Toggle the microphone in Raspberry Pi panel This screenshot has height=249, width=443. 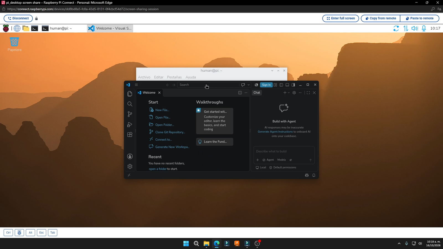click(x=424, y=28)
